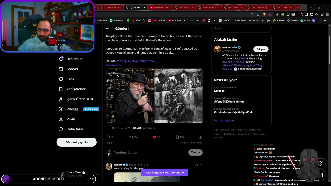
Task: Open the black-and-white tourney illustration
Action: [179, 96]
